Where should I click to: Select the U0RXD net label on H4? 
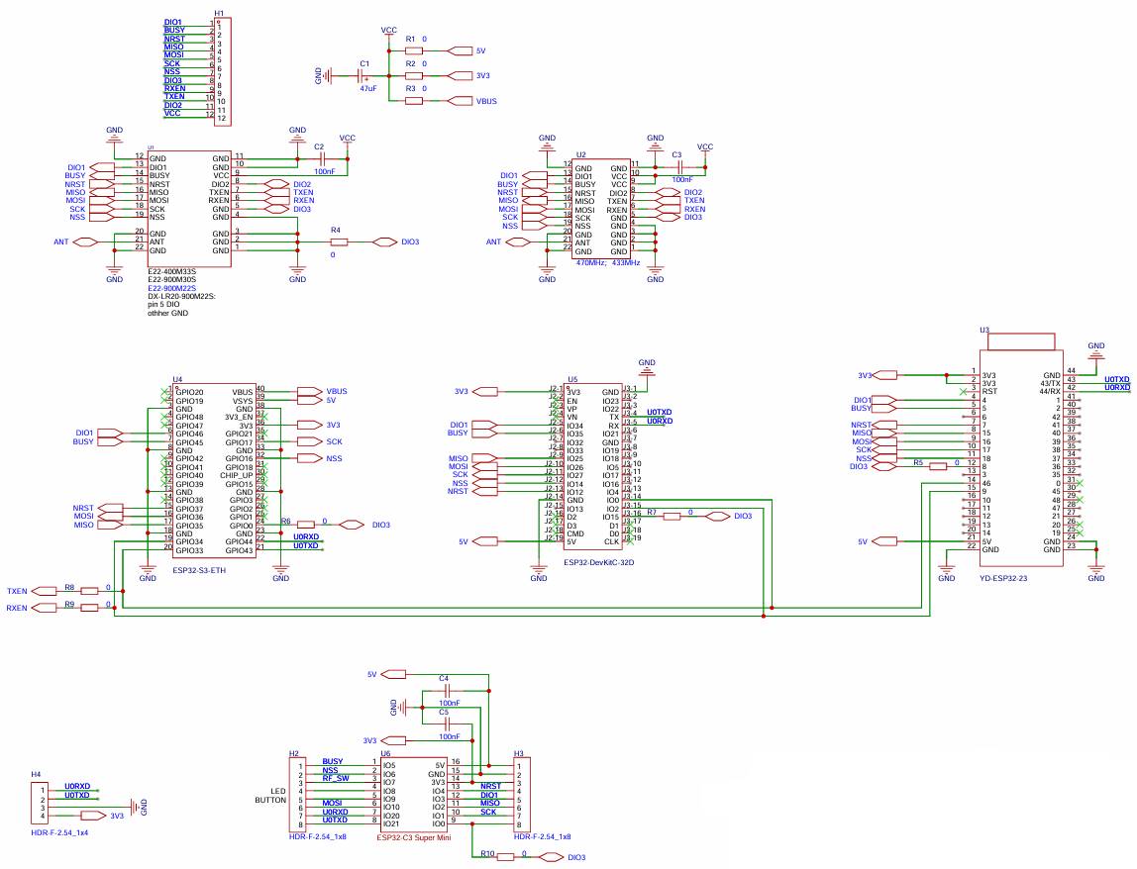77,787
